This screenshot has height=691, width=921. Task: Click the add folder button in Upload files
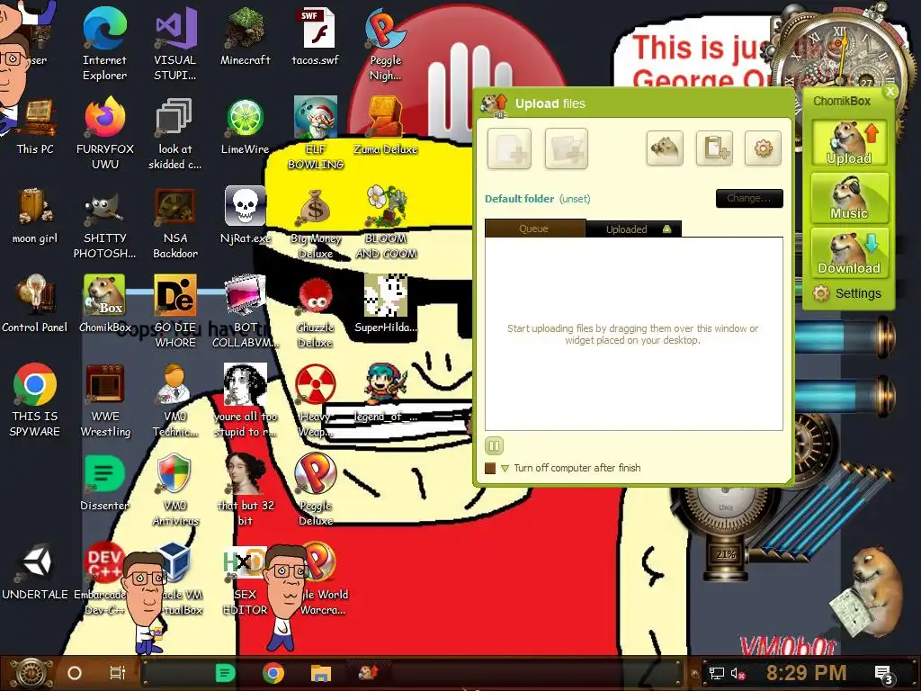click(x=567, y=148)
